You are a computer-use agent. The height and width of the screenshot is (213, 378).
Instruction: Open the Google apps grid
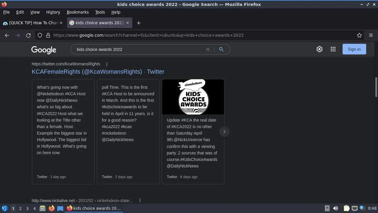pos(333,49)
